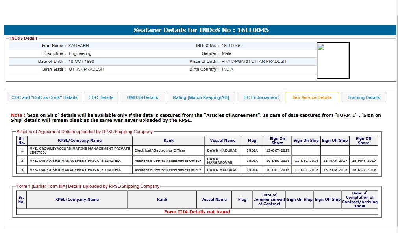This screenshot has height=233, width=398.
Task: Open the GMDSS Details tab
Action: click(142, 97)
